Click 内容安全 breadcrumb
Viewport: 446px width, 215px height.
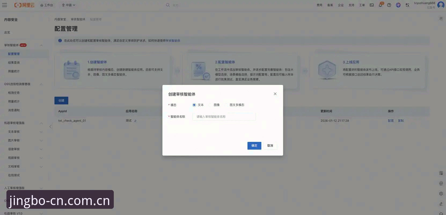[x=60, y=19]
